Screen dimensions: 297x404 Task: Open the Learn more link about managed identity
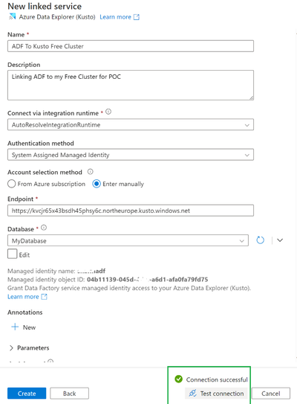coord(23,297)
